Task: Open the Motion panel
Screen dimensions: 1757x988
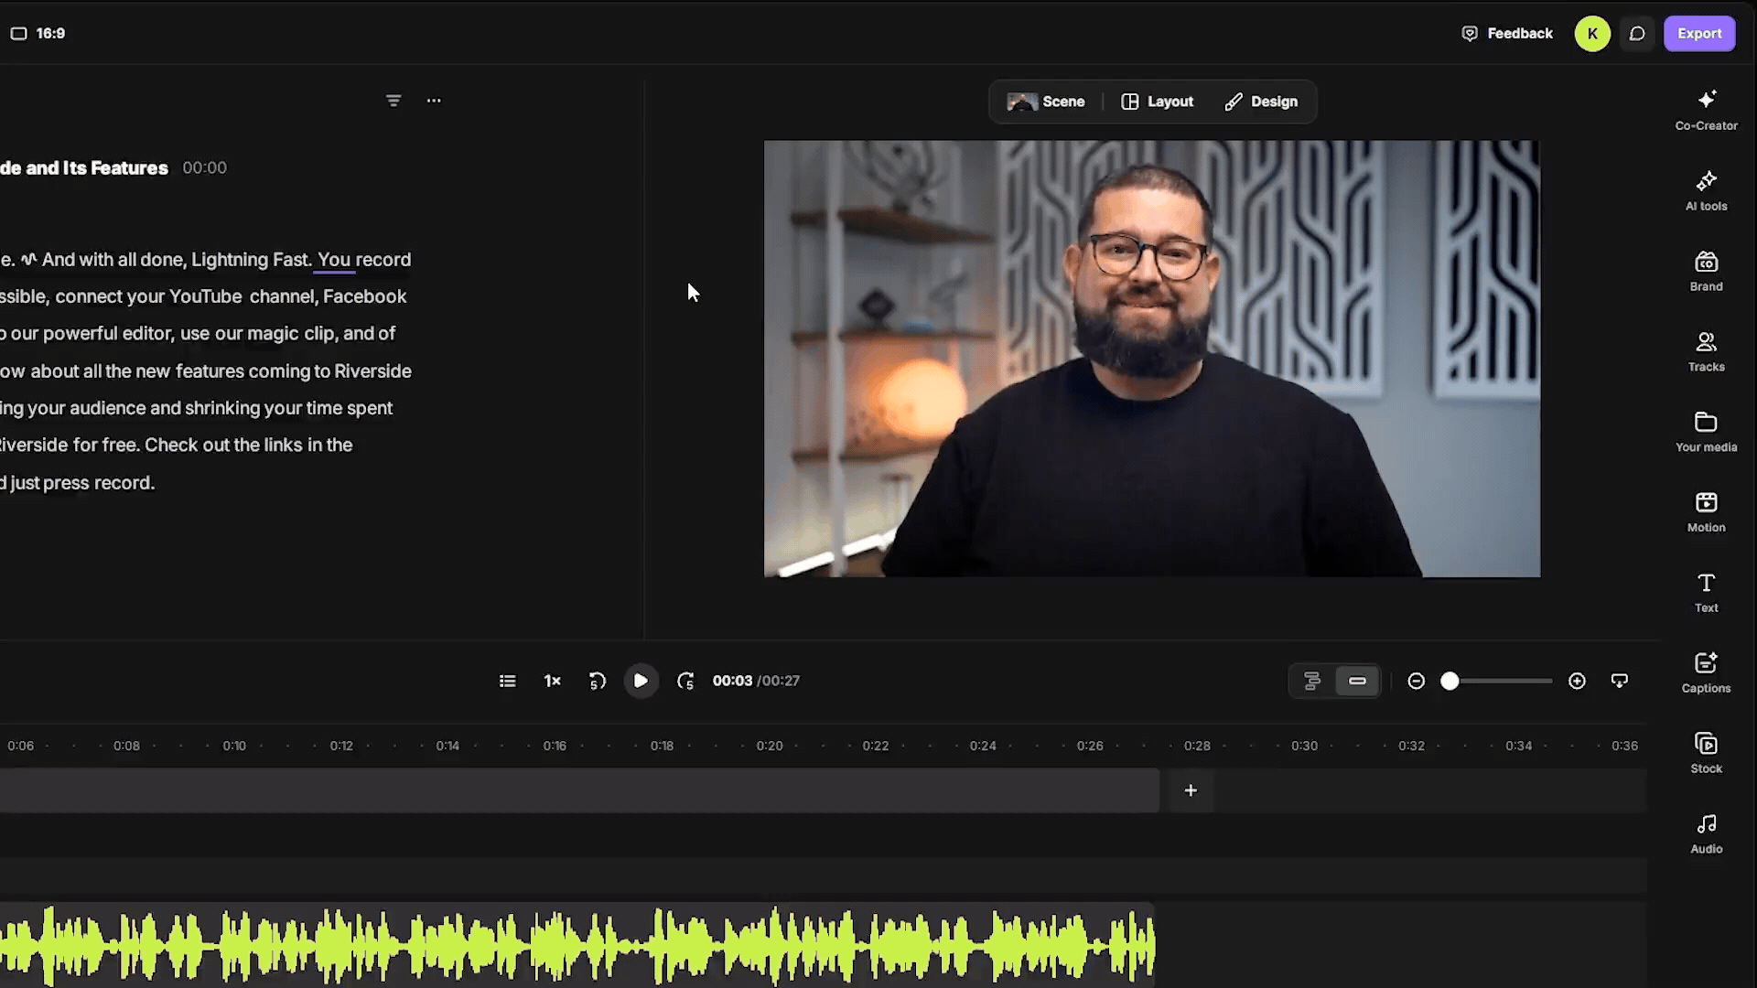Action: click(x=1706, y=513)
